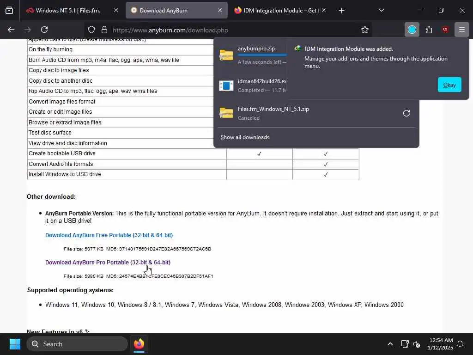Image resolution: width=473 pixels, height=355 pixels.
Task: Click File size 5980 KB MD5 text
Action: pyautogui.click(x=139, y=276)
